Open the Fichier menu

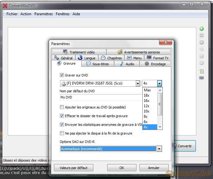(x=12, y=14)
